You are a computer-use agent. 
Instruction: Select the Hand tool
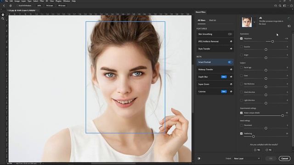point(3,14)
